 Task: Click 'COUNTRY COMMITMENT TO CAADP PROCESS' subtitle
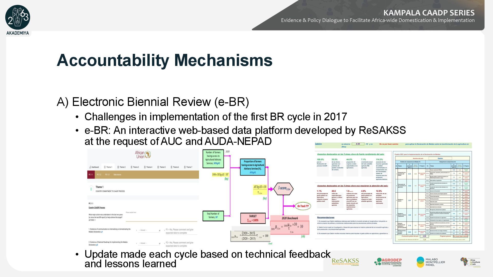pos(110,191)
